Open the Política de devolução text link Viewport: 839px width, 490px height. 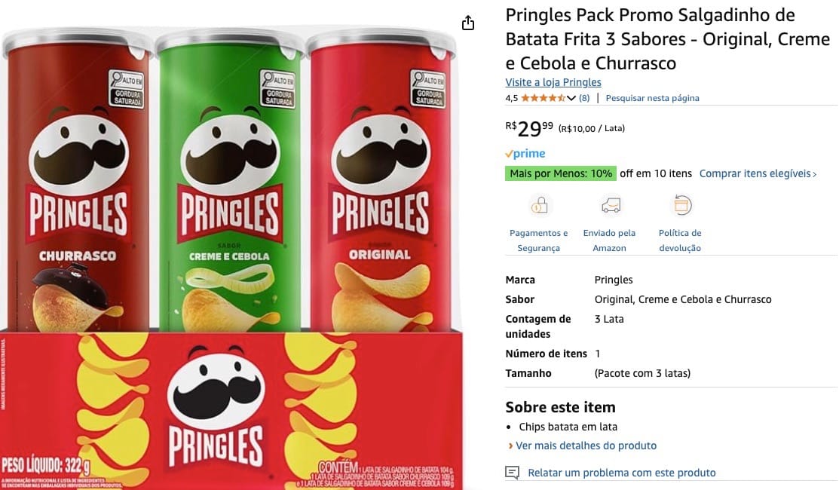(x=679, y=240)
